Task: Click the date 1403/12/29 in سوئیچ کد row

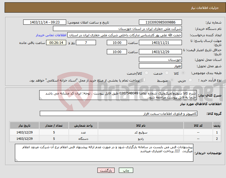Action: click(24, 132)
